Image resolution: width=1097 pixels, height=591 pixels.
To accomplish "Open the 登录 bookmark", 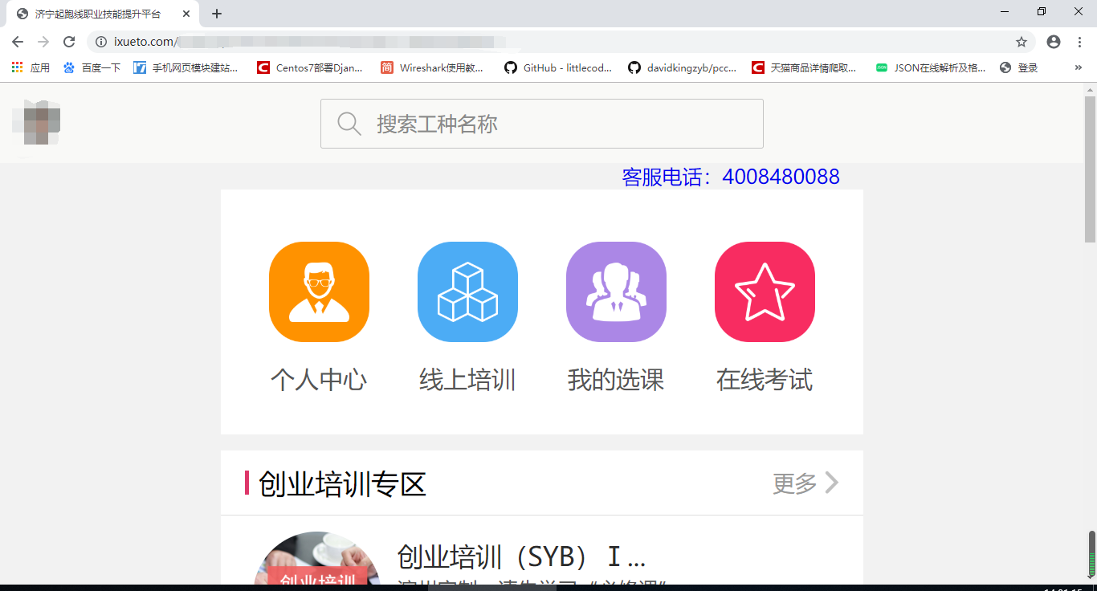I will [1019, 68].
